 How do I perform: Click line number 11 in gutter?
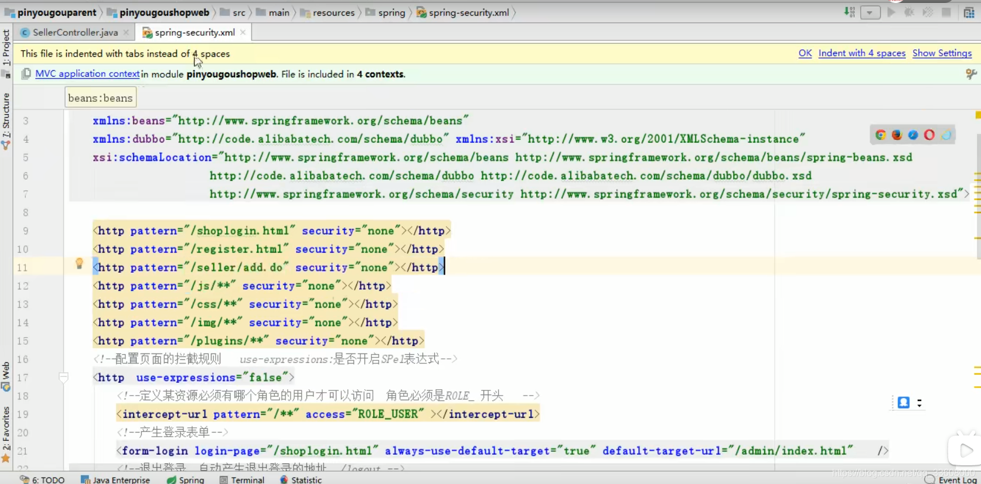click(22, 267)
